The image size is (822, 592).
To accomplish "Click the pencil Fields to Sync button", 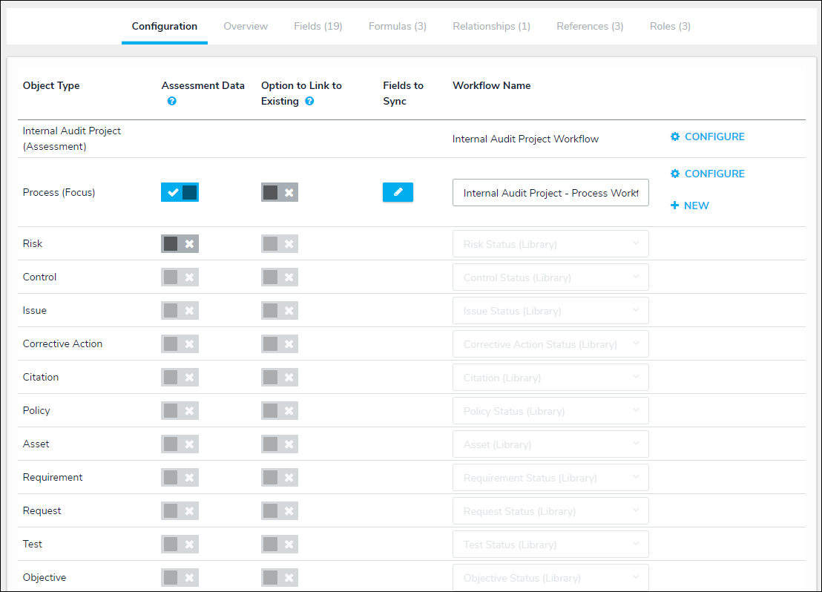I will 398,192.
